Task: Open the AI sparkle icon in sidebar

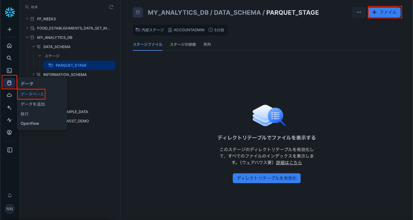Action: click(9, 108)
